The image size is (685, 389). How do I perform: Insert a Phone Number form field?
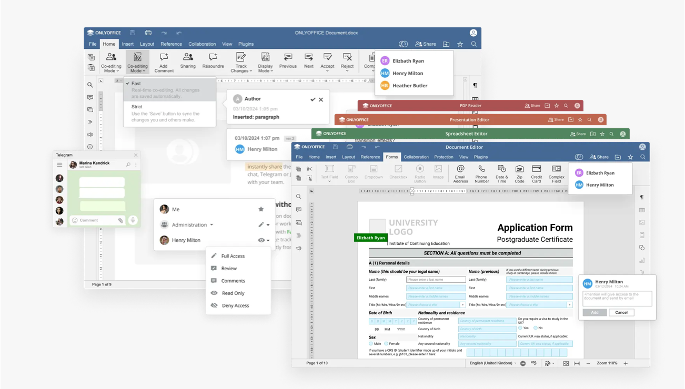point(481,173)
